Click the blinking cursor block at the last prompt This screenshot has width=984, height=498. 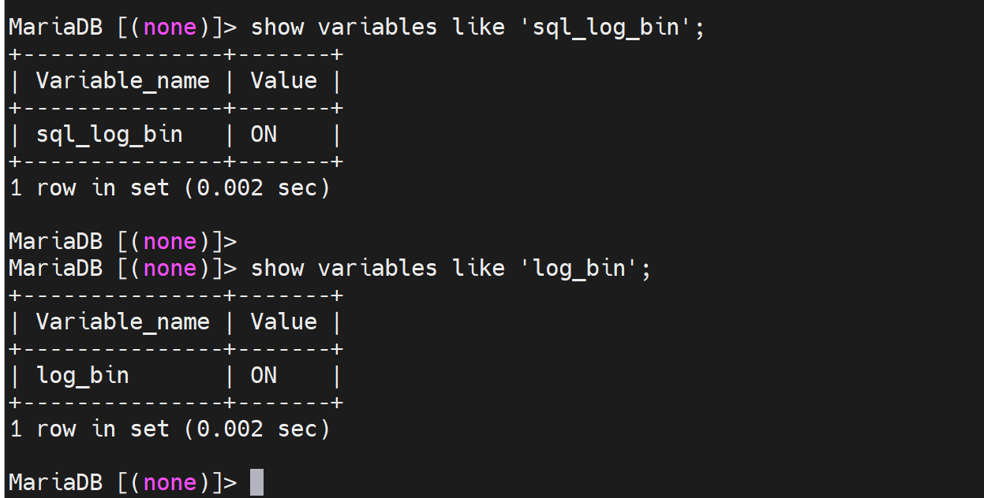tap(256, 482)
